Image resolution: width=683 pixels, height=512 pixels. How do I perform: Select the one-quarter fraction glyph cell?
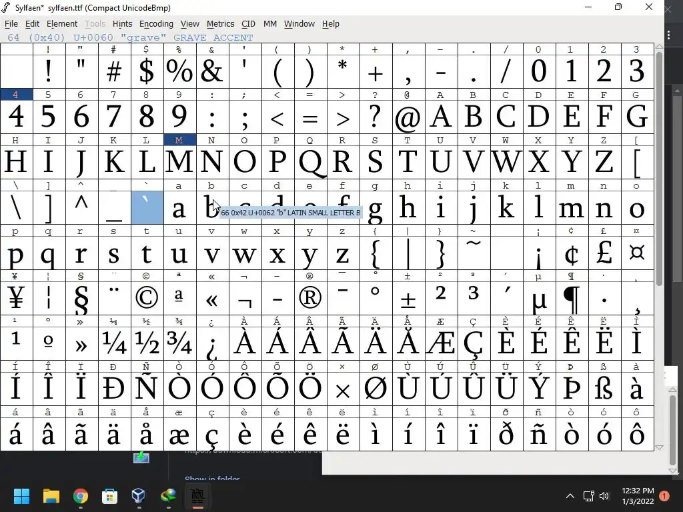[115, 343]
